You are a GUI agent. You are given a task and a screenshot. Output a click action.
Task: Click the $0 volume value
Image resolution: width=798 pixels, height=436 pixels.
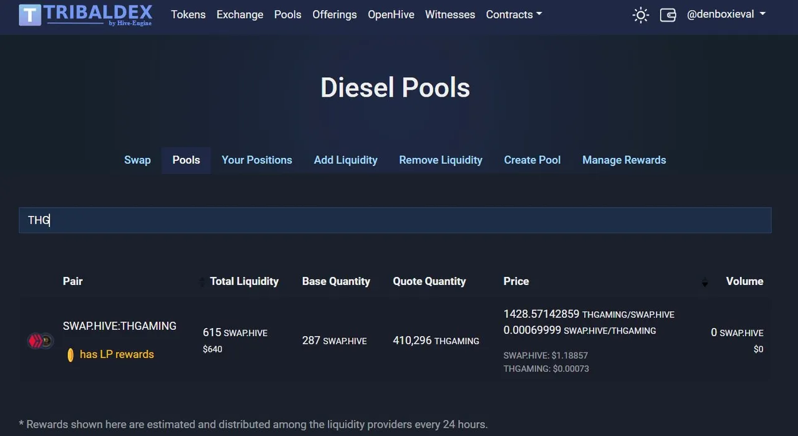[758, 349]
